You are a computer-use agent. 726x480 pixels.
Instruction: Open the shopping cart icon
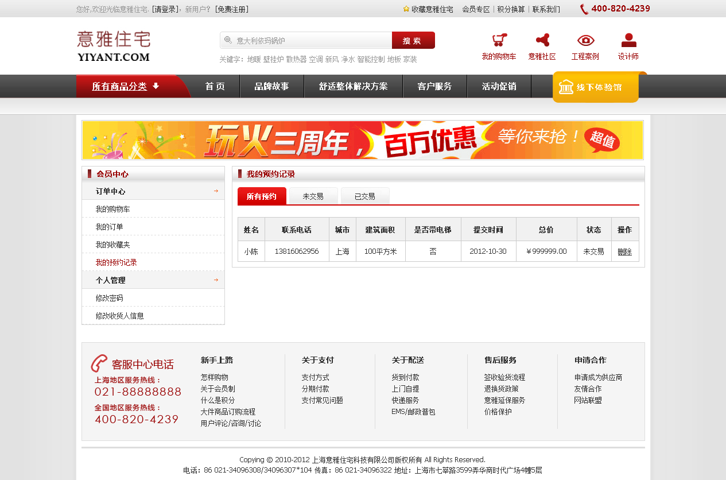tap(499, 40)
